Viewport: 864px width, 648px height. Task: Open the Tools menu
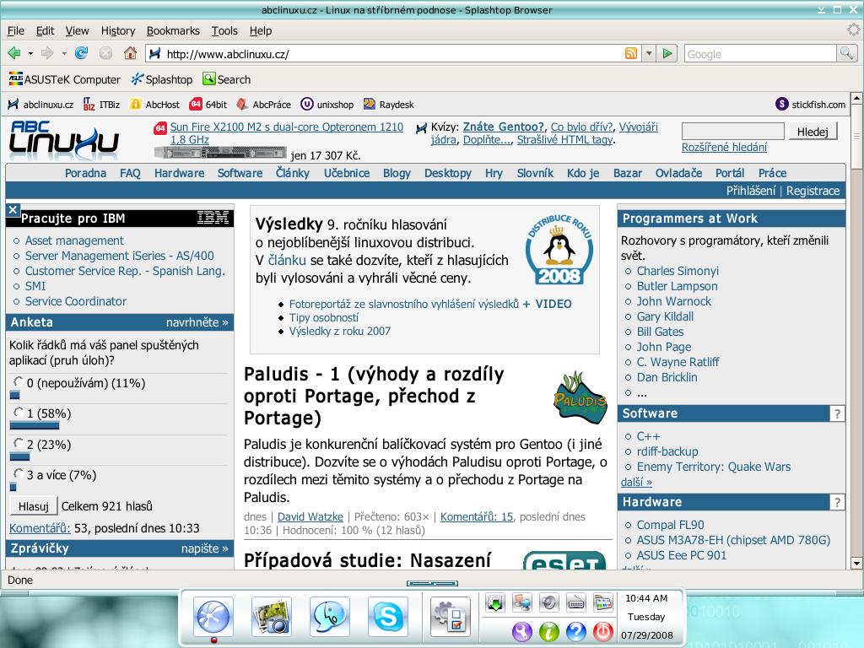coord(224,31)
